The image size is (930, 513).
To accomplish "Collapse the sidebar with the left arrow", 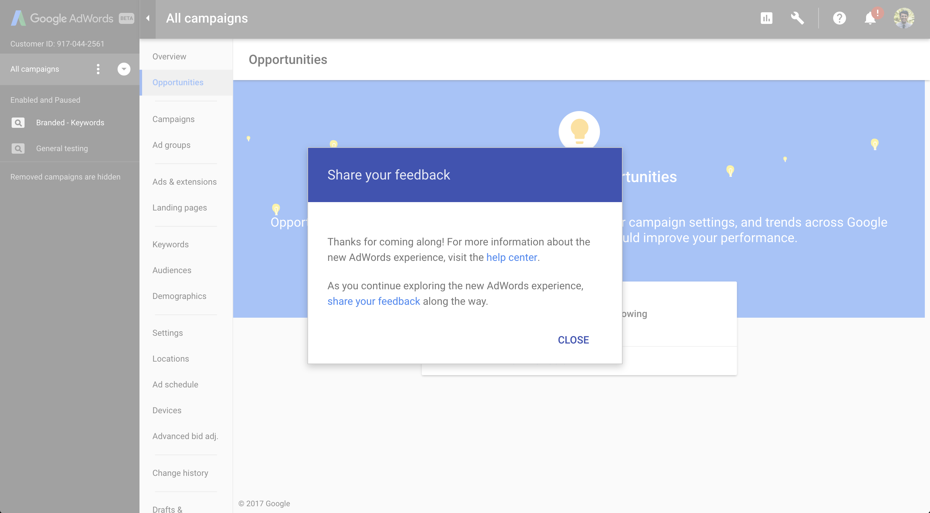I will [148, 18].
